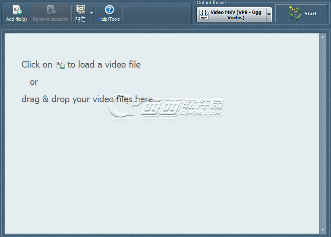Open the Output format dropdown arrow
The height and width of the screenshot is (237, 331).
click(269, 15)
